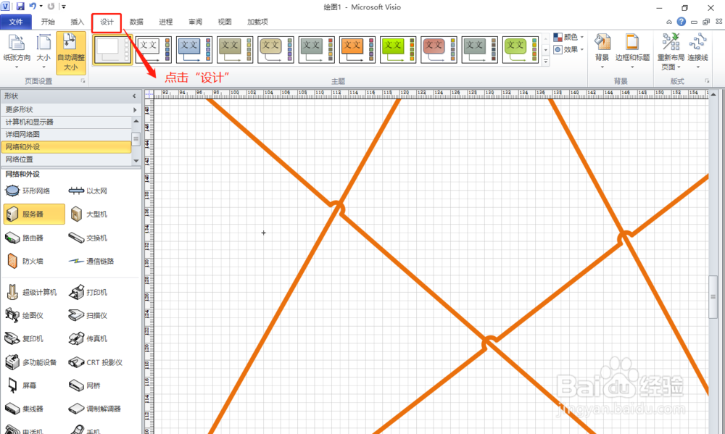725x434 pixels.
Task: Click the Help question mark icon
Action: point(681,22)
